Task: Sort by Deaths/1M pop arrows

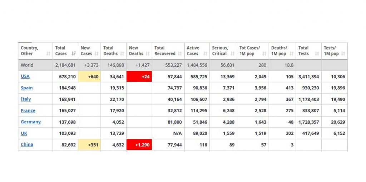Action: click(291, 54)
